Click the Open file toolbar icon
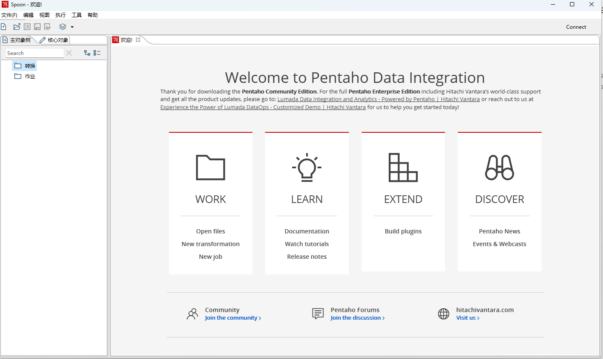 click(x=17, y=27)
